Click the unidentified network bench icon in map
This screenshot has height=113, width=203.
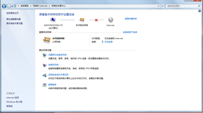tap(82, 20)
